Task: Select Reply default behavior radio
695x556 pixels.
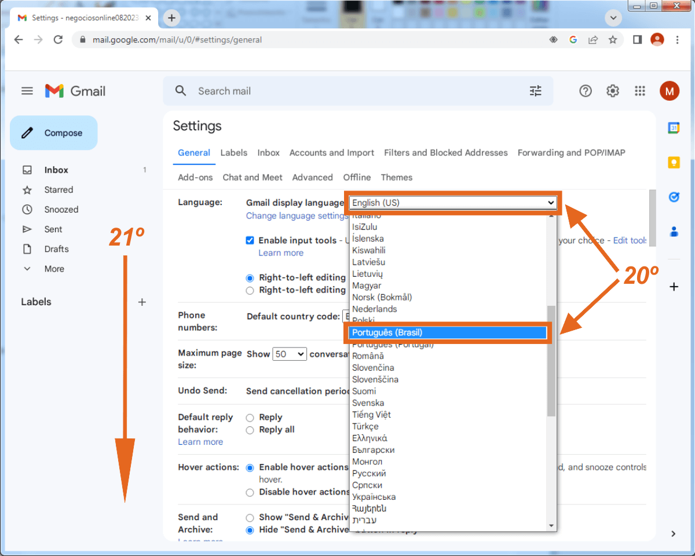Action: pyautogui.click(x=250, y=418)
